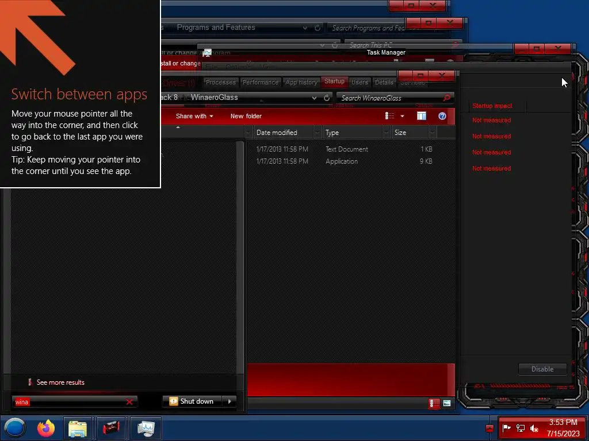
Task: Click the Task Manager title bar icon
Action: (x=207, y=52)
